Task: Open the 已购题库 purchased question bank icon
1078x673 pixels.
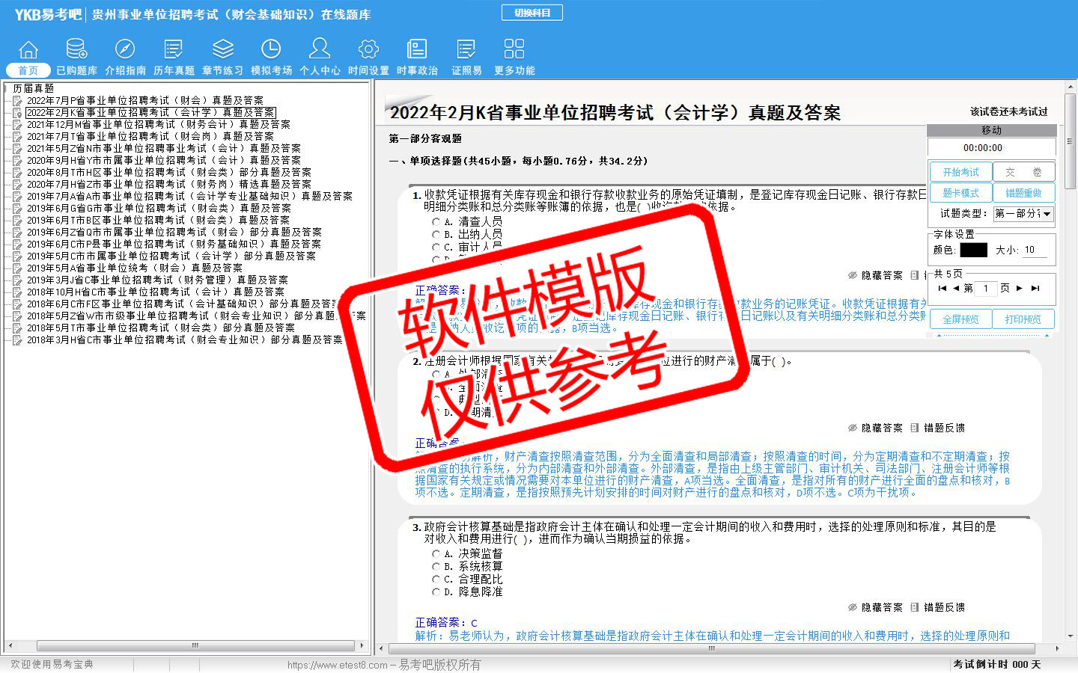Action: coord(76,50)
